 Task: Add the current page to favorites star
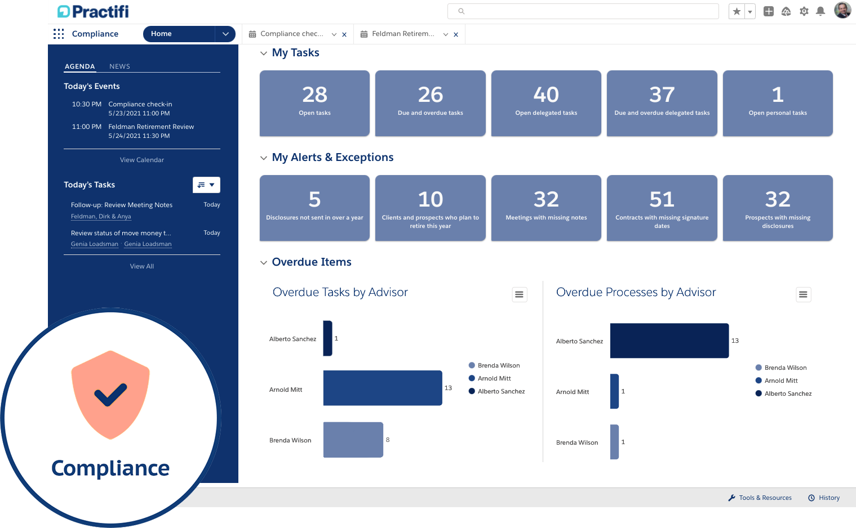tap(736, 11)
